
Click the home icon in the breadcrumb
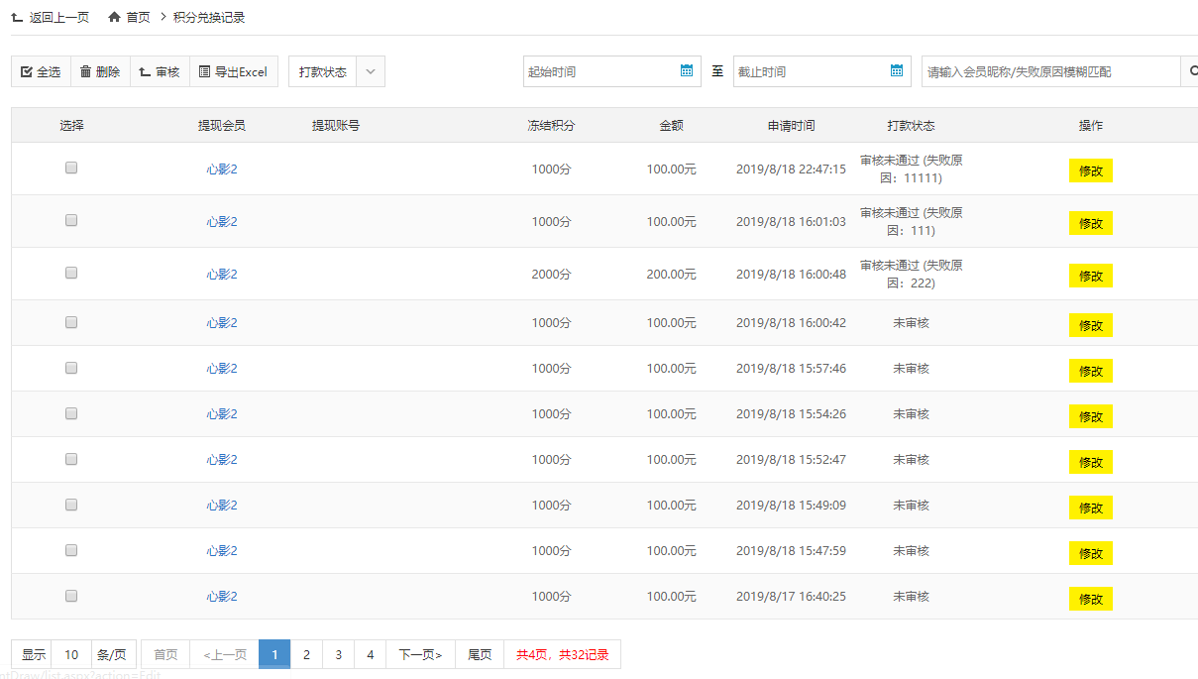(115, 18)
